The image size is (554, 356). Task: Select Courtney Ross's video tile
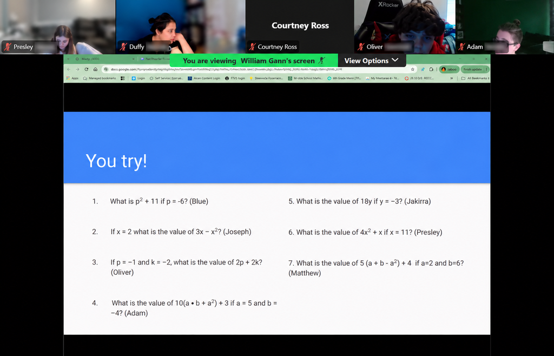[300, 27]
